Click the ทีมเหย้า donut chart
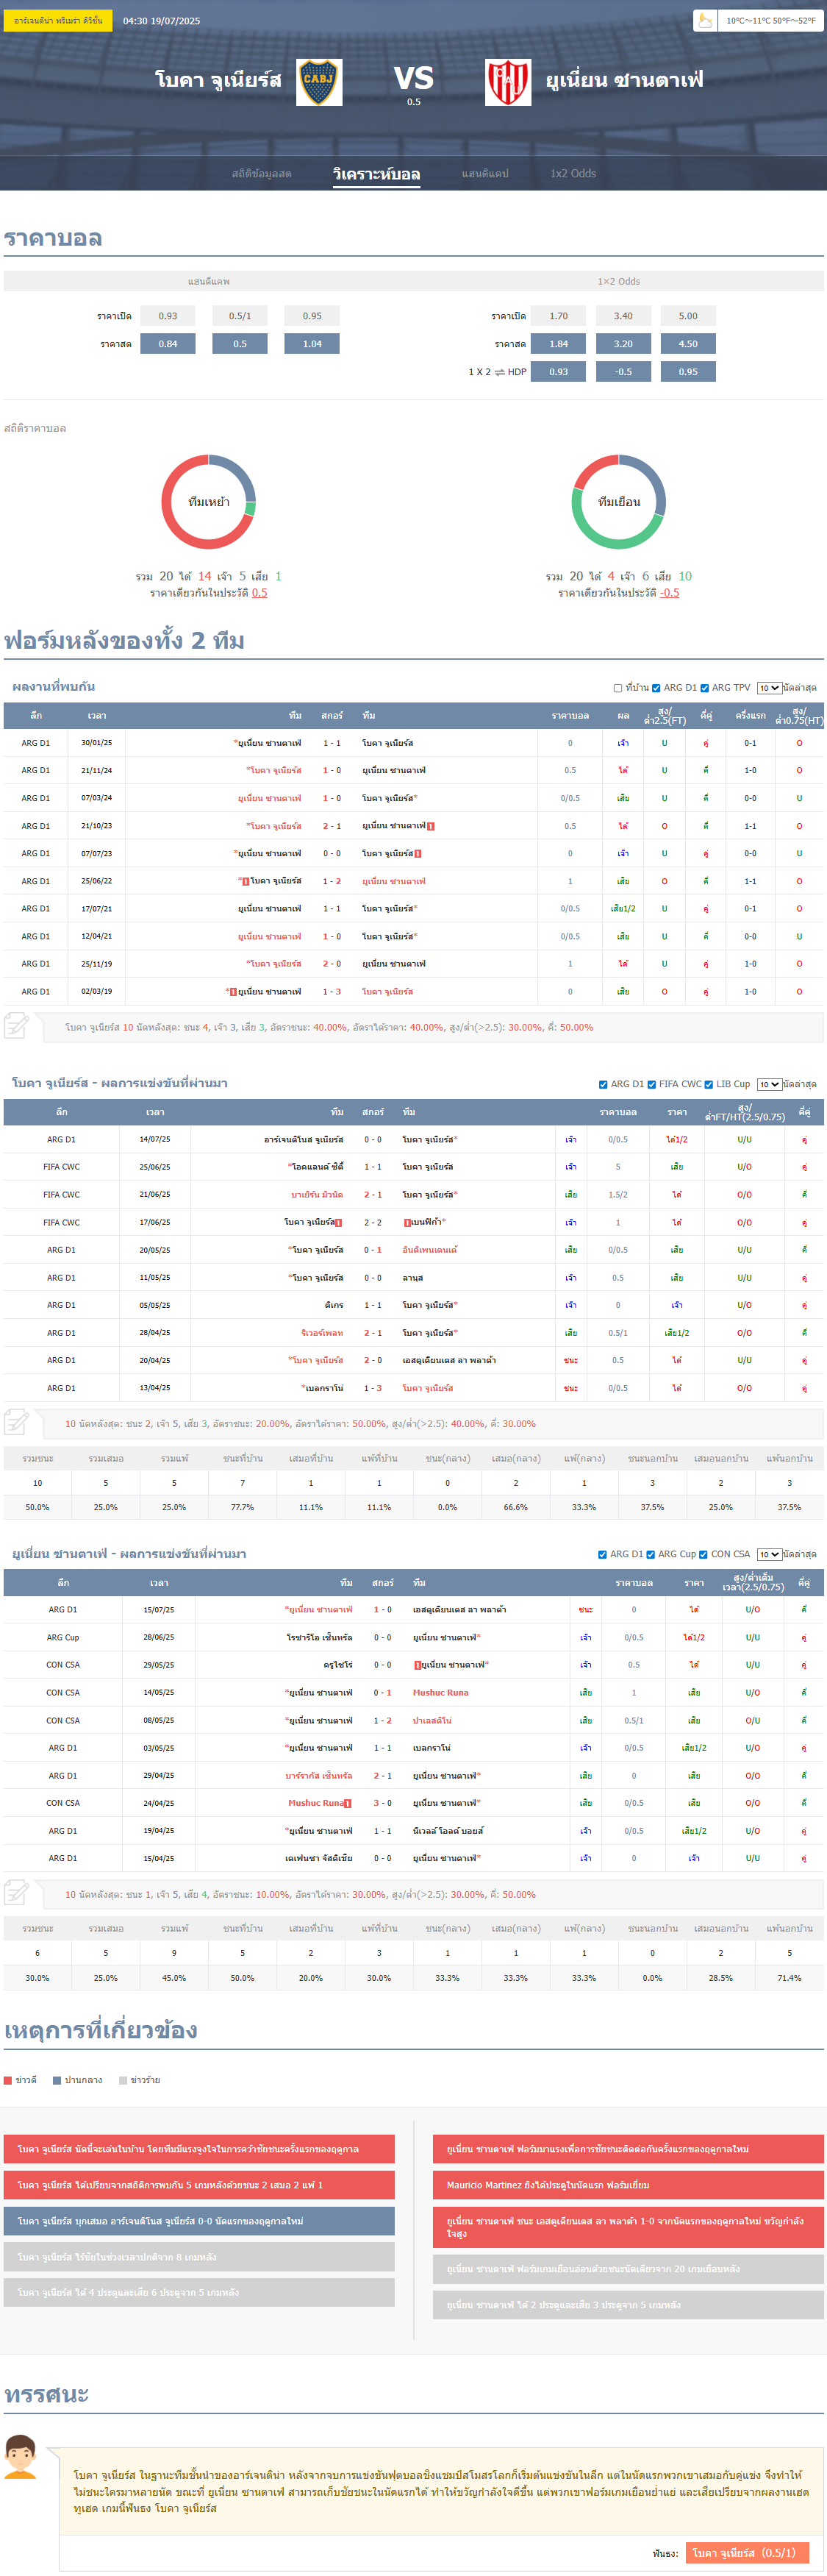 [209, 502]
